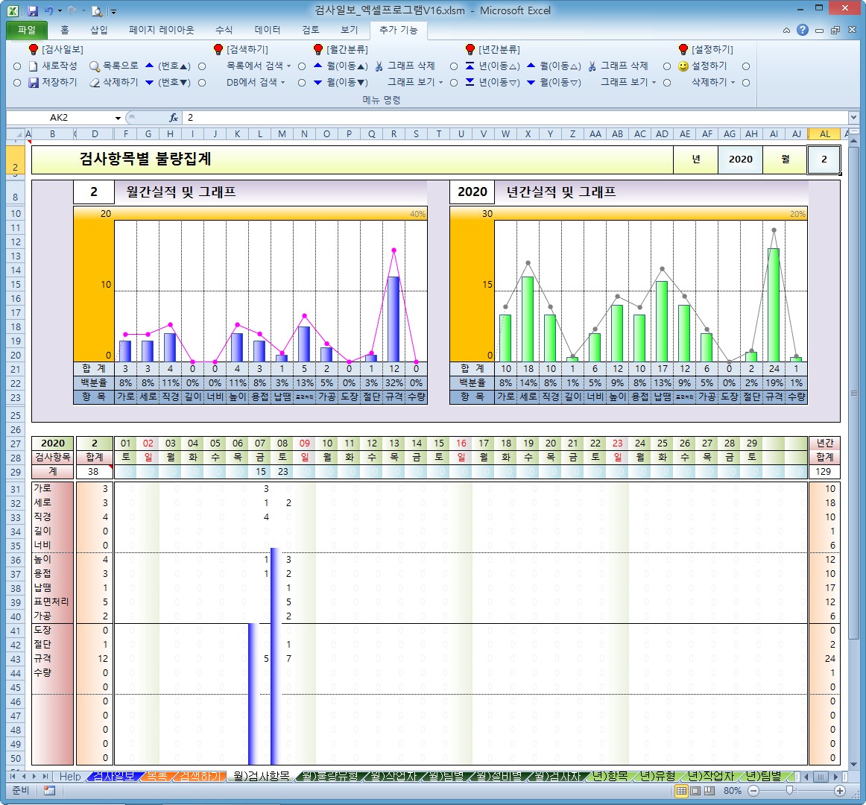This screenshot has height=805, width=866.
Task: Click the 년(이동△) icon in 년간분류
Action: point(470,66)
